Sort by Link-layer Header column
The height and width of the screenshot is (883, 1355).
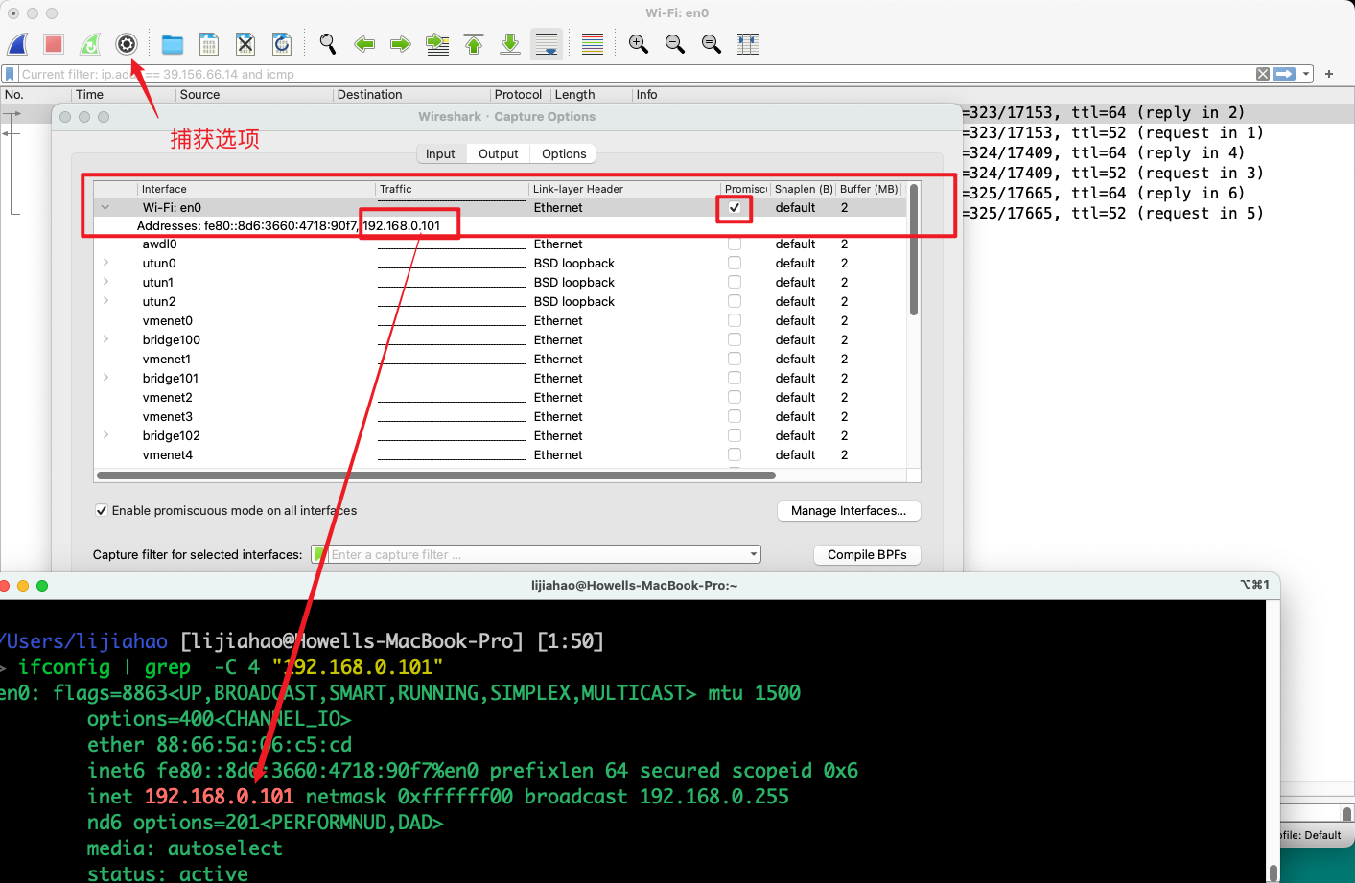pos(624,189)
